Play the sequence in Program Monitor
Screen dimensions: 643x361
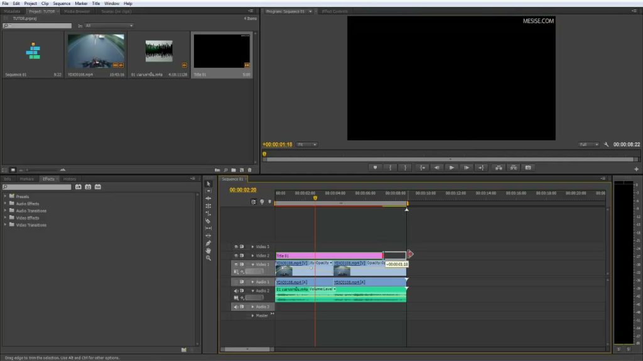[451, 167]
